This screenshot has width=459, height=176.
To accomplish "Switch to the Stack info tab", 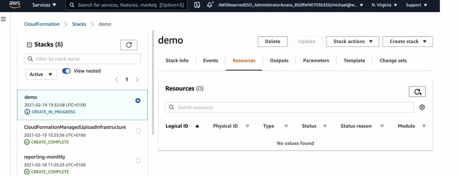I will coord(177,60).
